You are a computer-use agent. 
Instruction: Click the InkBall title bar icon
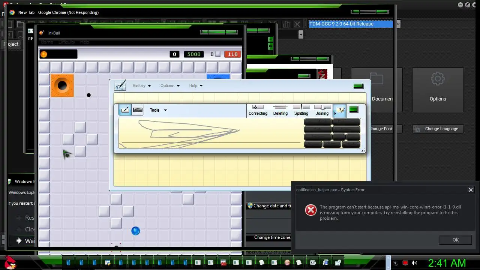coord(42,33)
